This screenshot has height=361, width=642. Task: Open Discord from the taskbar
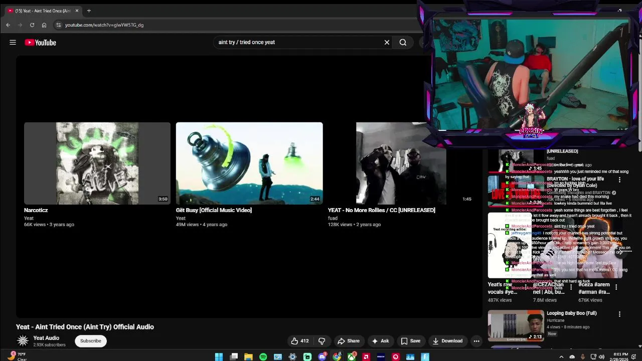[x=322, y=357]
